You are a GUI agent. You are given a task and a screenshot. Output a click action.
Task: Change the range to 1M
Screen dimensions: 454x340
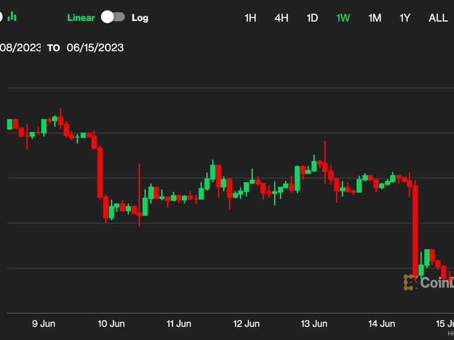click(375, 18)
